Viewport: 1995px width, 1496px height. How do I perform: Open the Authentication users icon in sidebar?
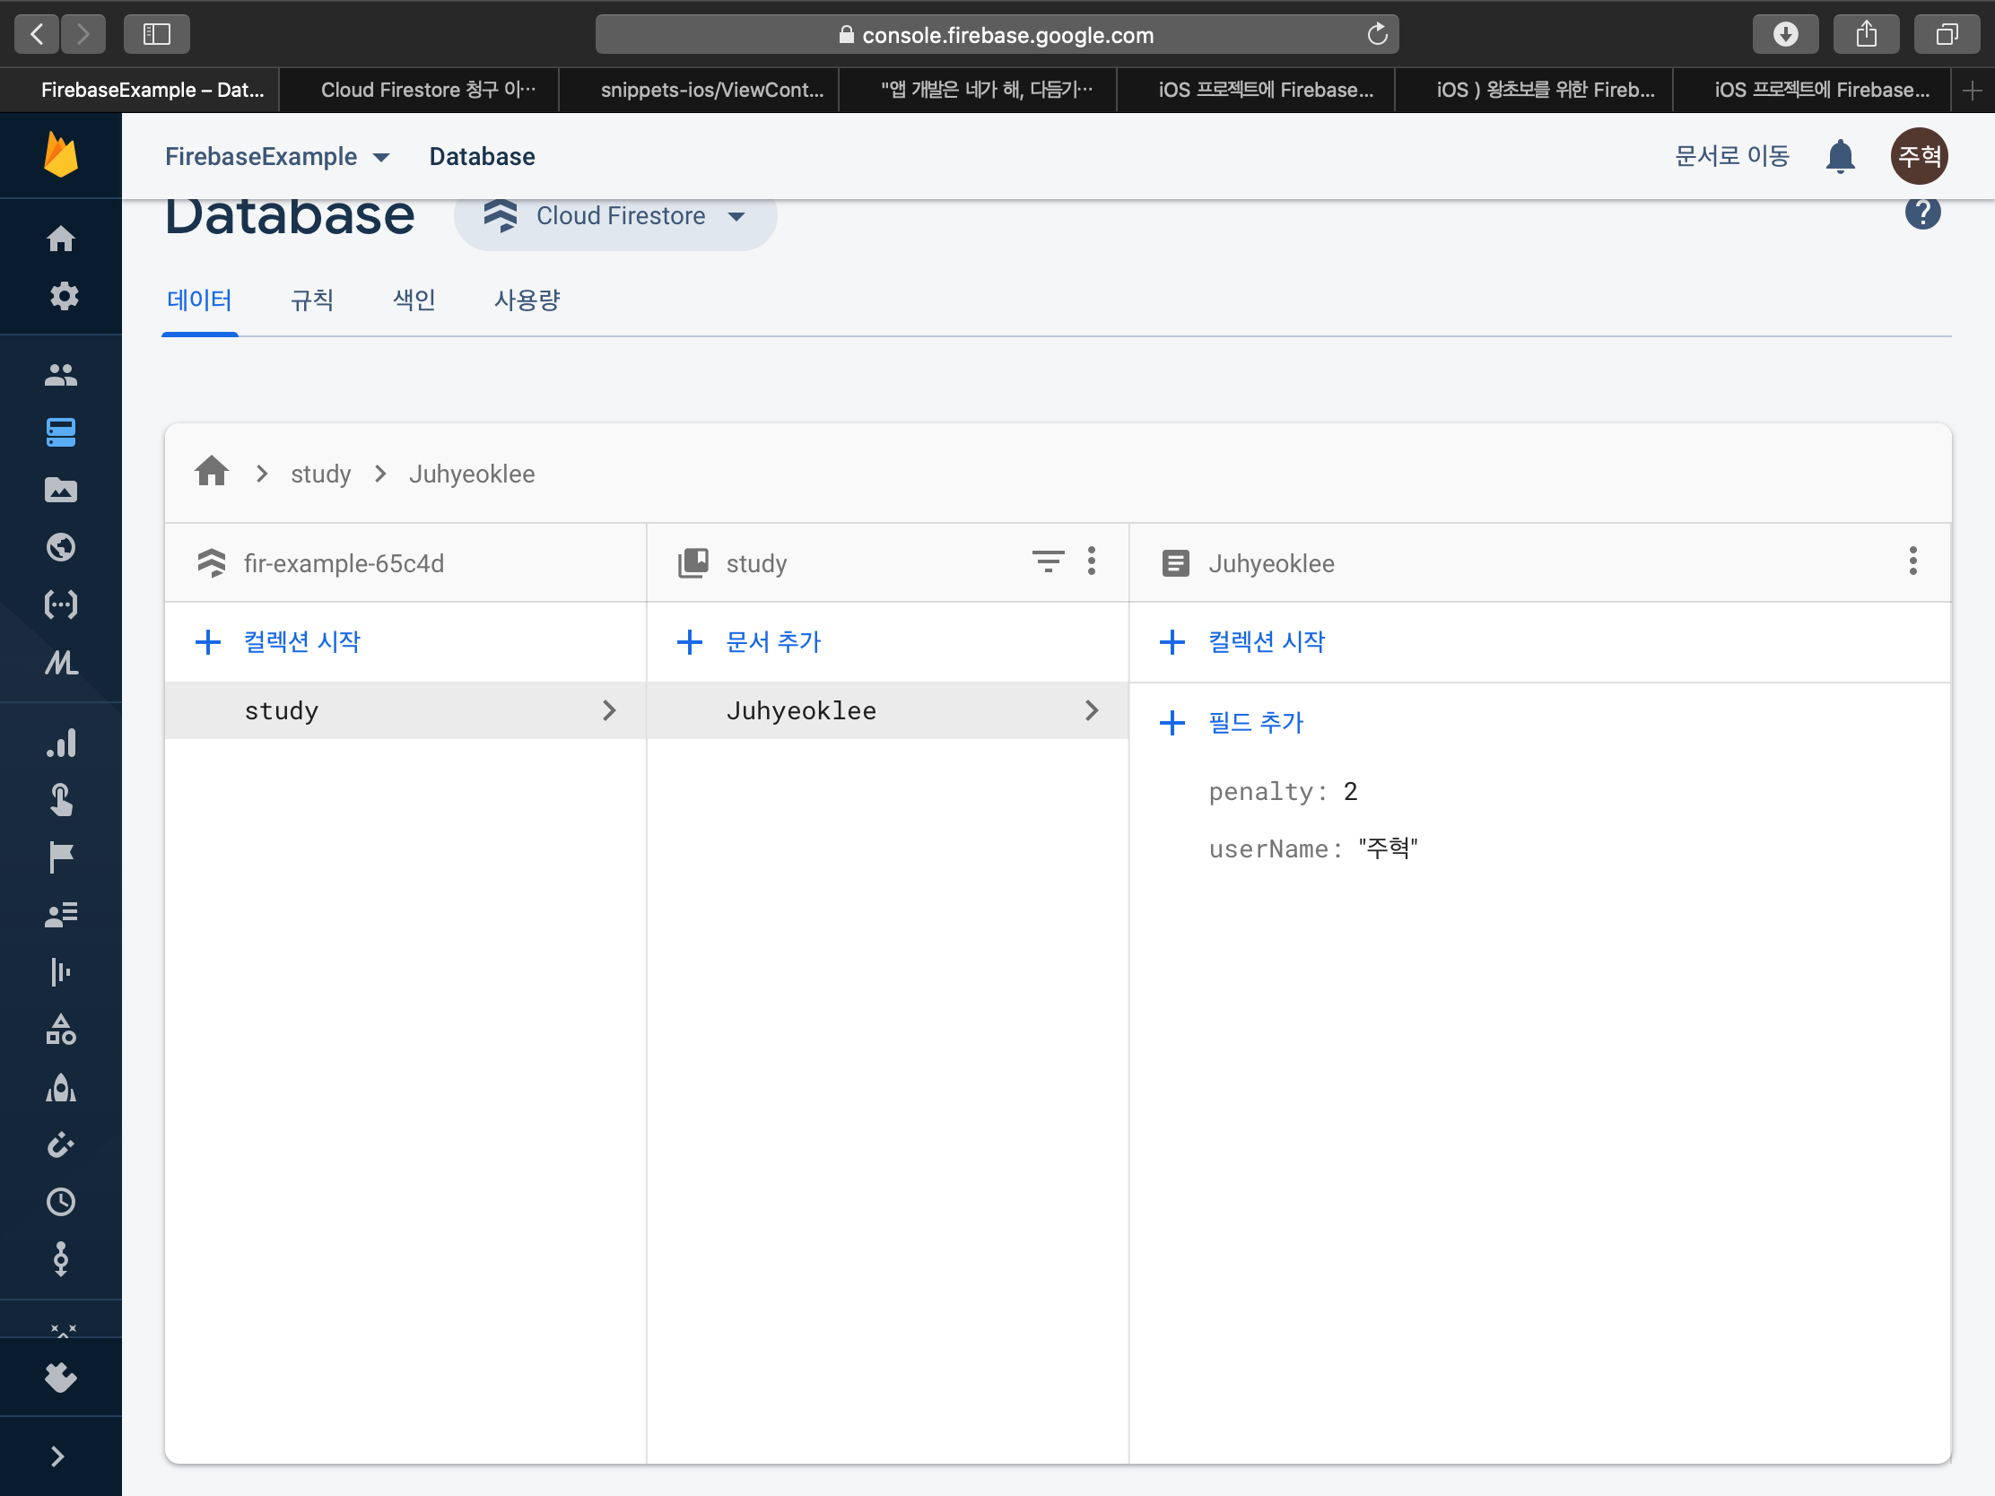60,375
